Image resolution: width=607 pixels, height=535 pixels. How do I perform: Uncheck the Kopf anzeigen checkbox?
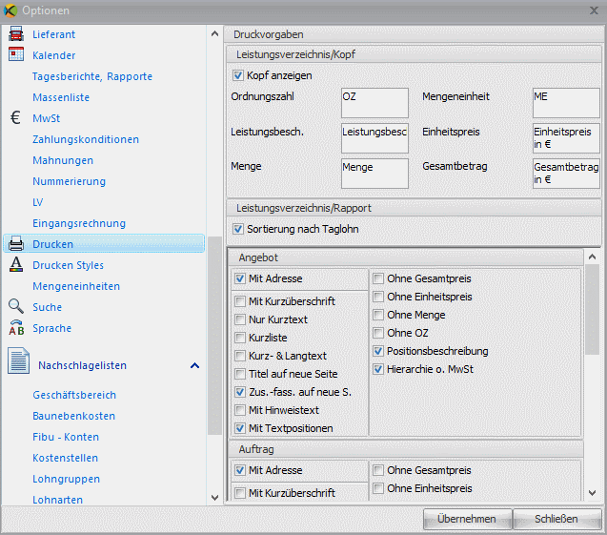(x=238, y=75)
